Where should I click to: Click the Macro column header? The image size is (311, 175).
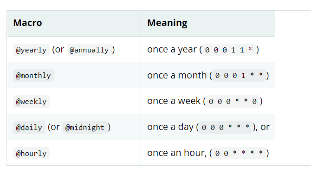[x=27, y=23]
